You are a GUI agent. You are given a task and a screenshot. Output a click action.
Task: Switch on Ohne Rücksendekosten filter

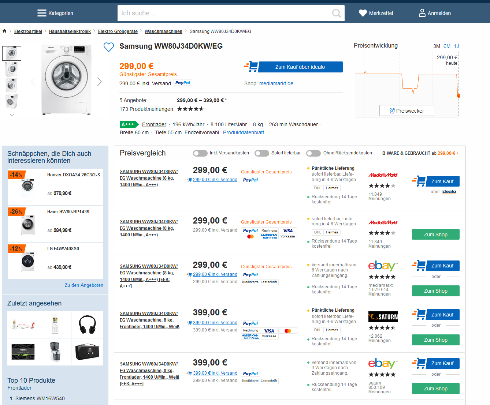coord(313,153)
